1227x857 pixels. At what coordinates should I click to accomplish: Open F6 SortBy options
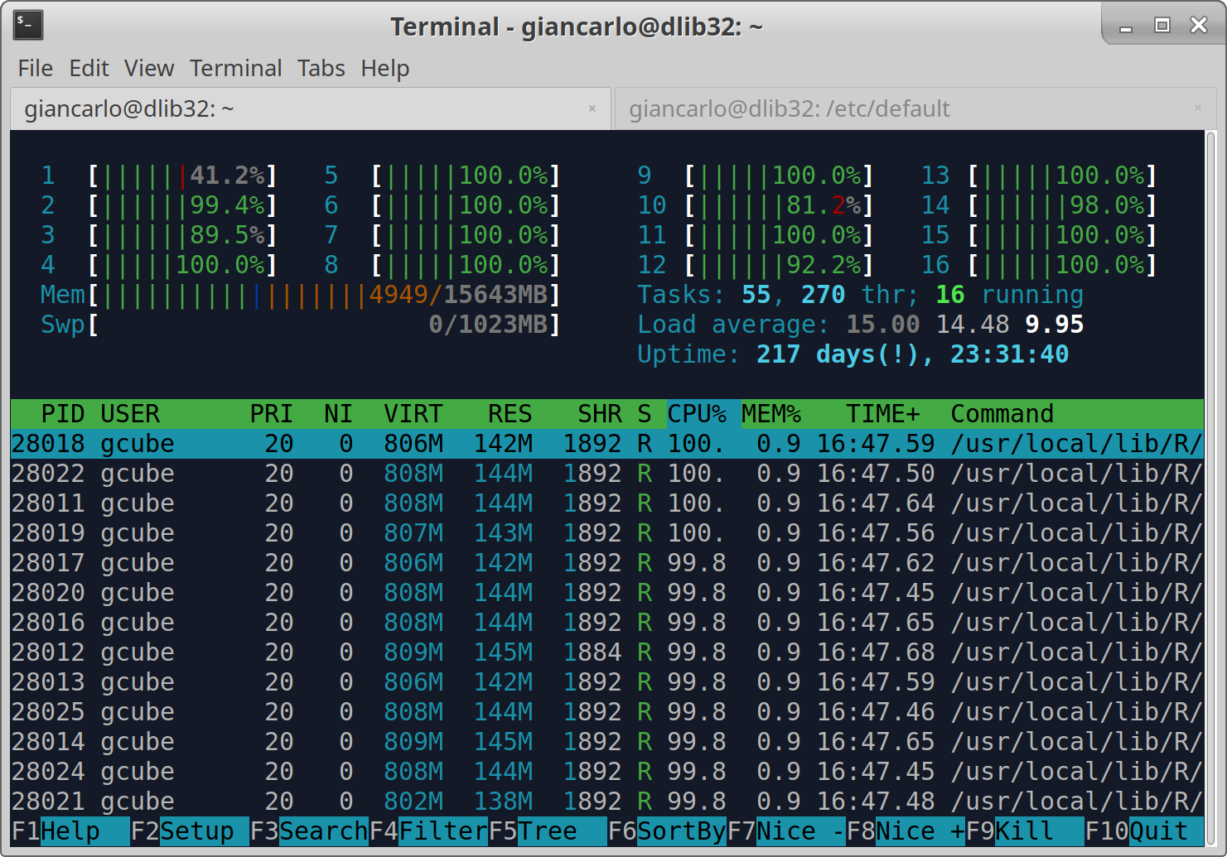tap(666, 831)
